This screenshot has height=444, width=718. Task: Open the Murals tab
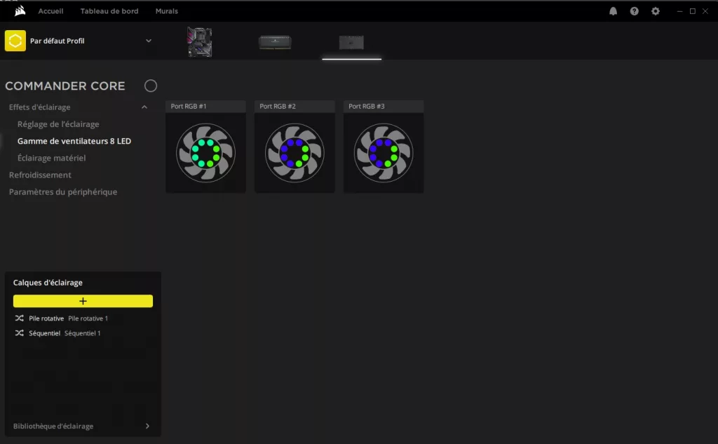[x=166, y=11]
